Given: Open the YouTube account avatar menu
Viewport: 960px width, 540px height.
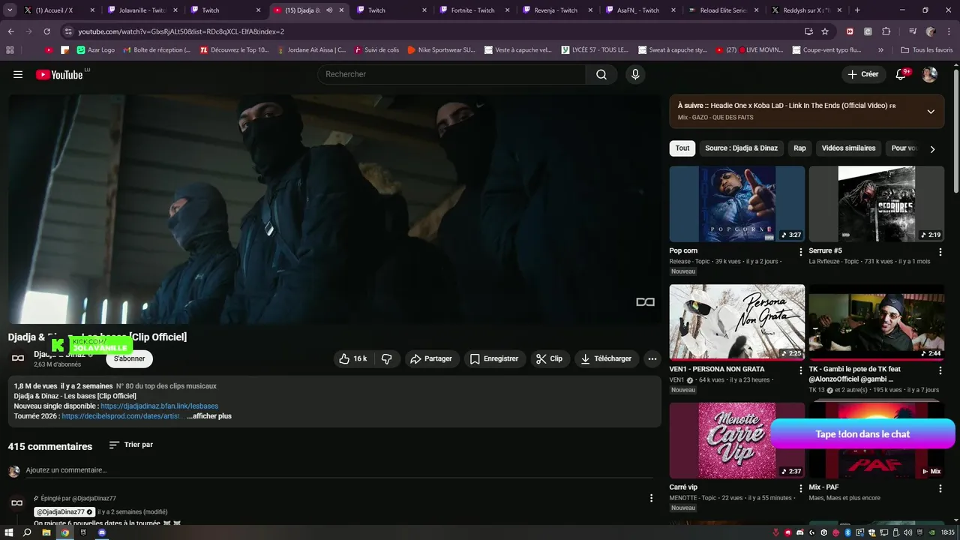Looking at the screenshot, I should pyautogui.click(x=929, y=74).
